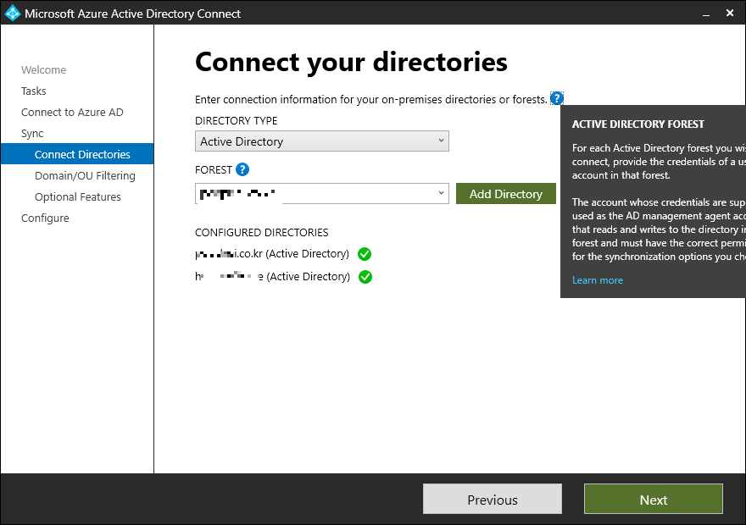Select Configure in the sidebar
The image size is (746, 525).
pos(45,218)
